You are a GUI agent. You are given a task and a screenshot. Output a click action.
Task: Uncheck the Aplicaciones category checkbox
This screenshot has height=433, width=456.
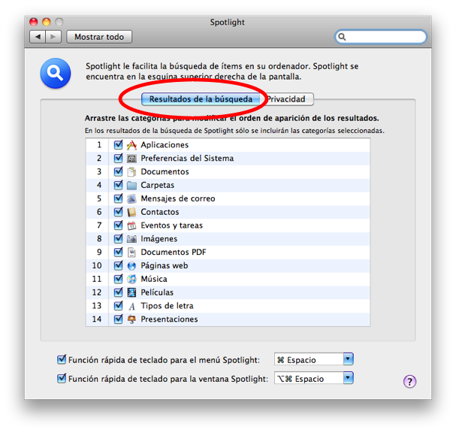pos(118,144)
